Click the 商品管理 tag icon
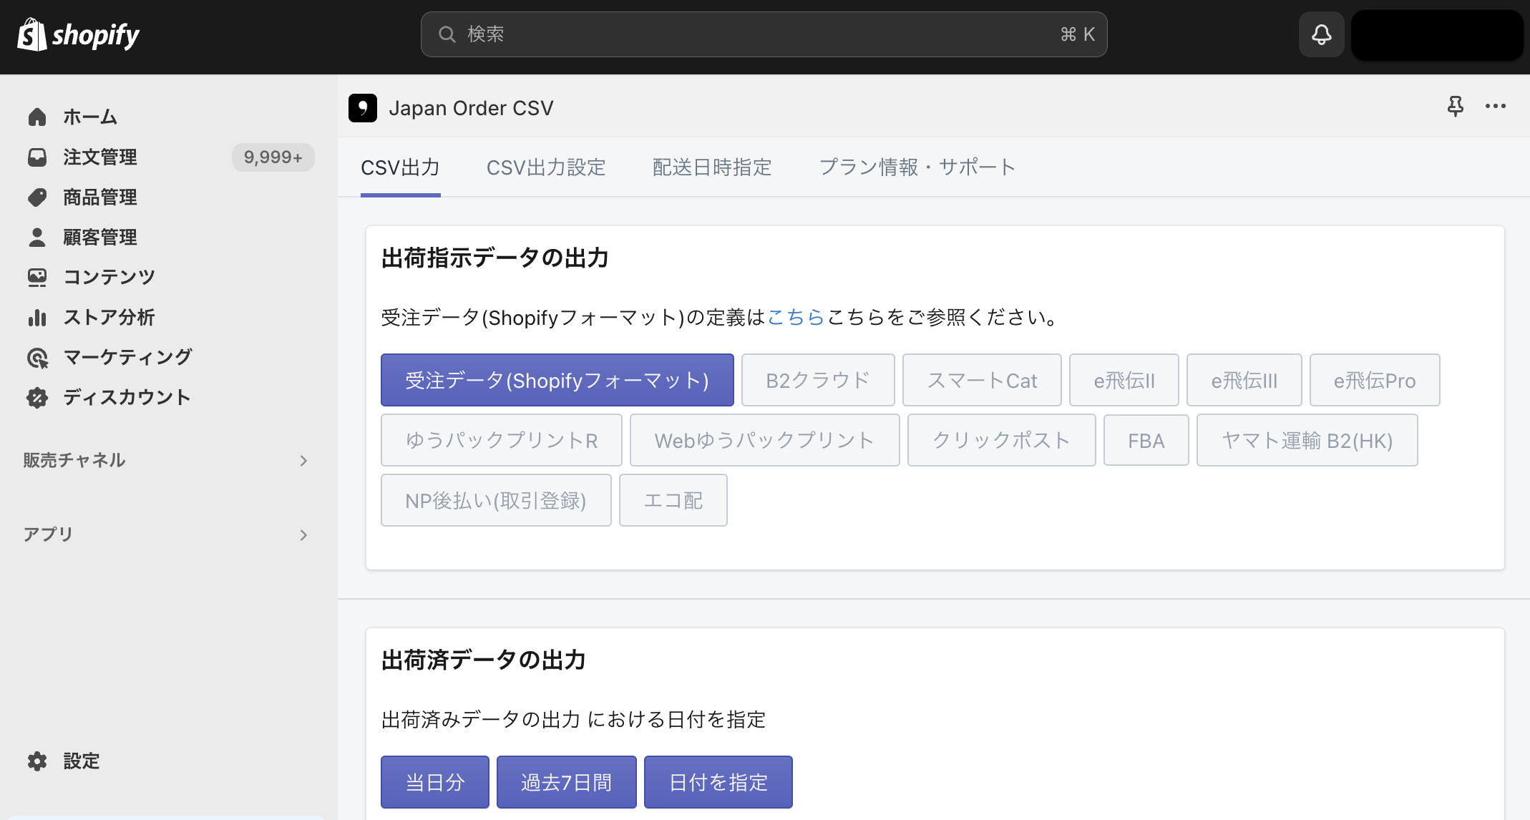The image size is (1530, 820). pos(37,197)
